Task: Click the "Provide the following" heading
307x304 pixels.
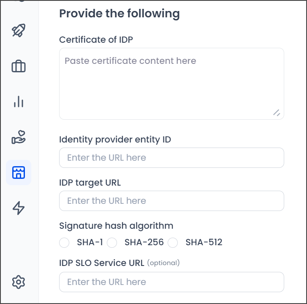Action: point(120,14)
